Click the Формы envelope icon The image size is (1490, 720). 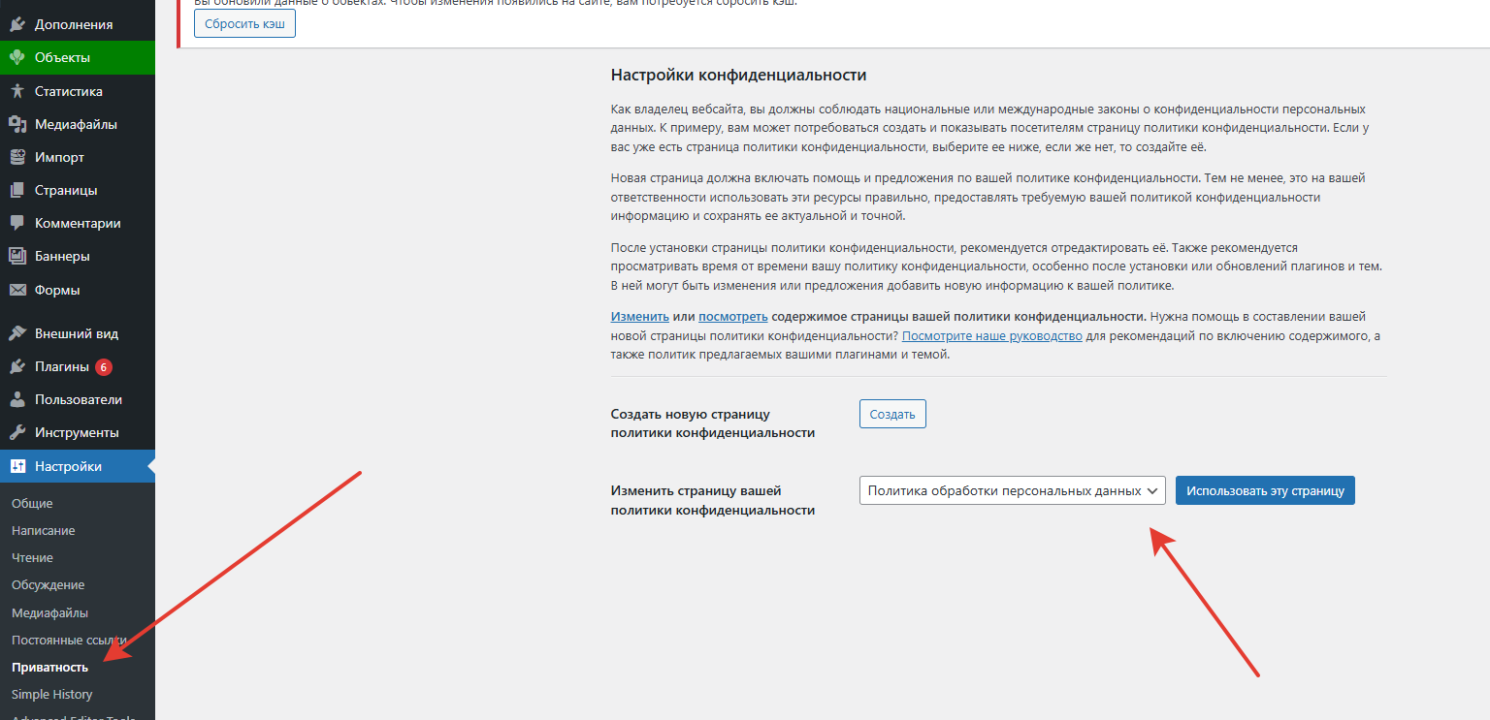click(17, 290)
